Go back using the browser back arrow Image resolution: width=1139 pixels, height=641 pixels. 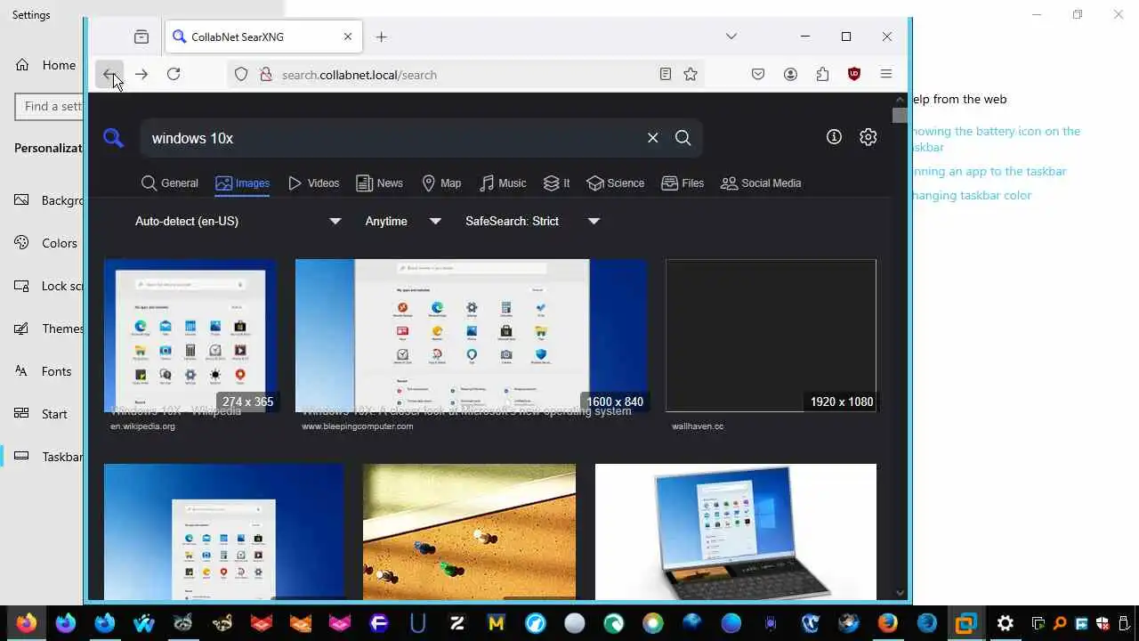[x=109, y=75]
